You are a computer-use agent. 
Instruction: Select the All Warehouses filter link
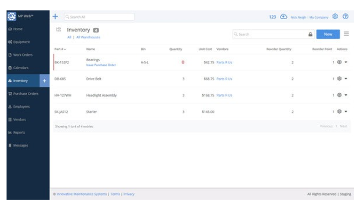(88, 37)
